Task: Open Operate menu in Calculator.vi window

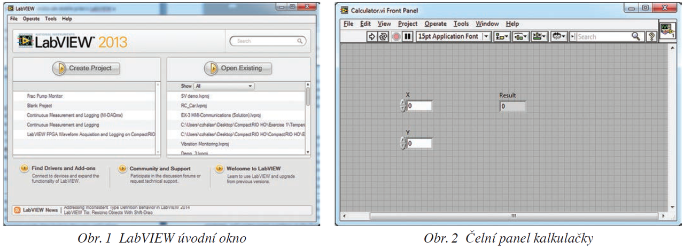Action: click(436, 24)
